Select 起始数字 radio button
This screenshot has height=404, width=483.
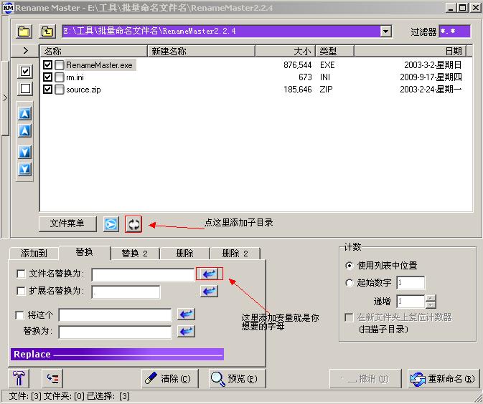pyautogui.click(x=349, y=282)
